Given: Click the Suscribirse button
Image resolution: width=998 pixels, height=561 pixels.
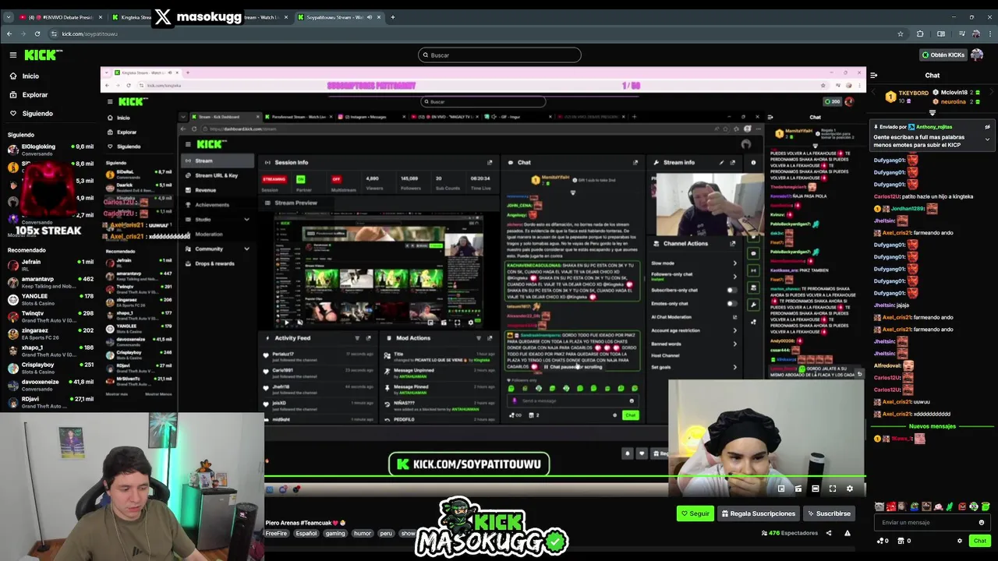Looking at the screenshot, I should click(x=829, y=513).
